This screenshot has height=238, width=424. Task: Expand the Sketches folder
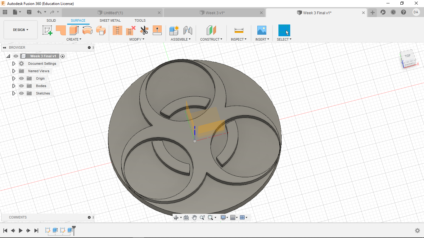pyautogui.click(x=14, y=93)
